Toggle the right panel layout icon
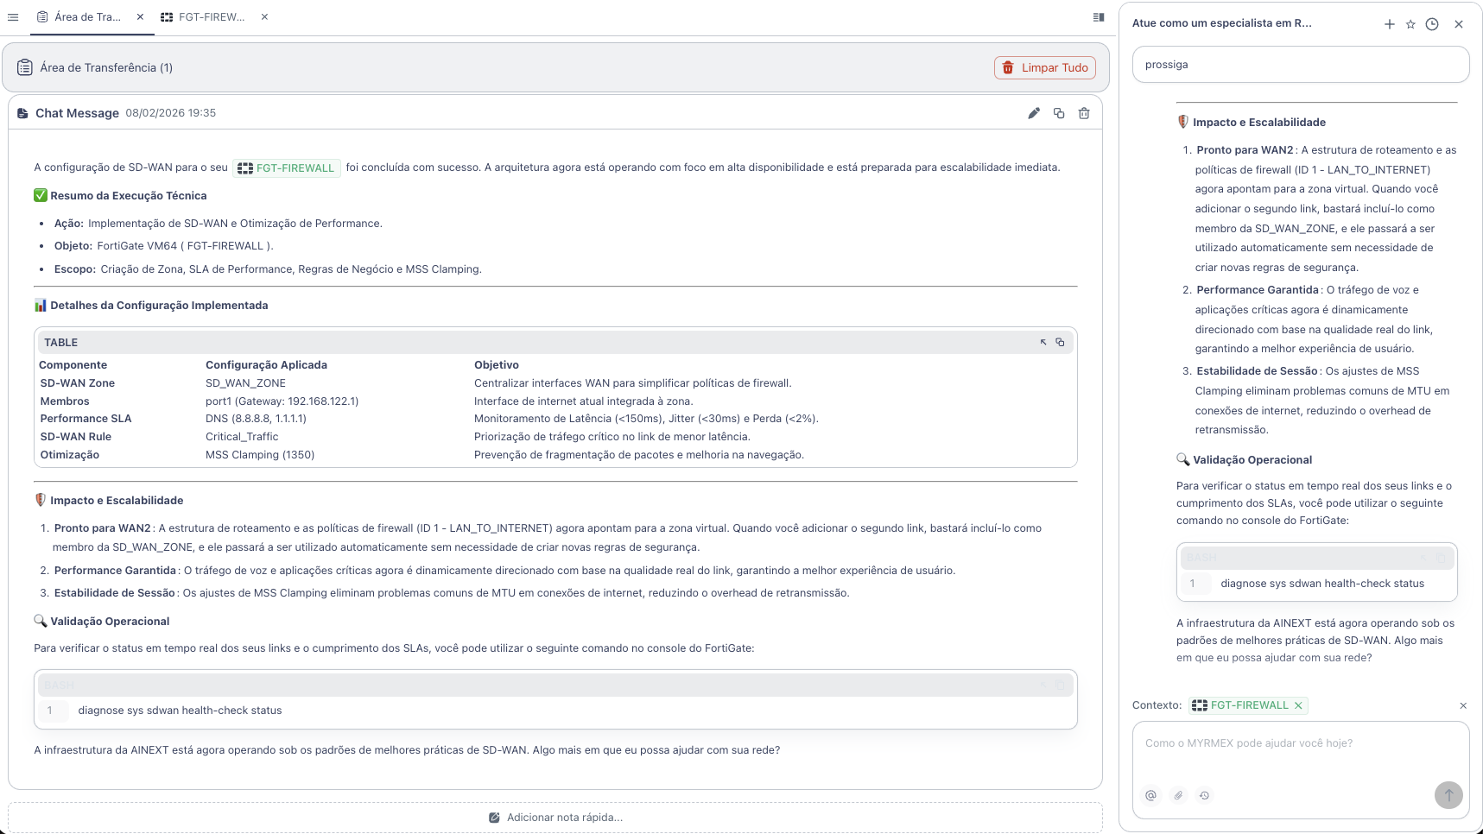Viewport: 1483px width, 834px height. pyautogui.click(x=1098, y=16)
